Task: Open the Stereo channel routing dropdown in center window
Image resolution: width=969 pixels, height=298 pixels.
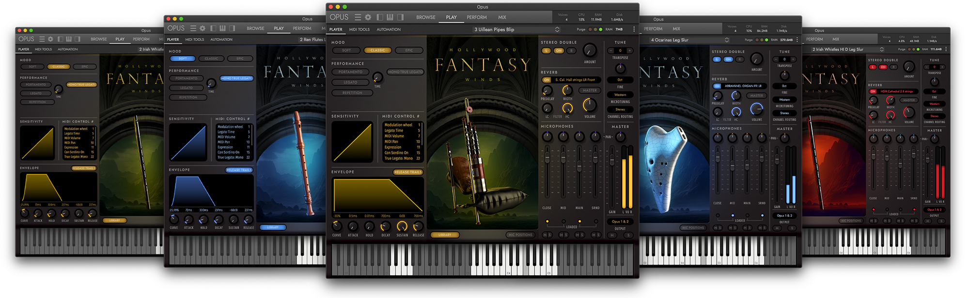Action: coord(620,110)
